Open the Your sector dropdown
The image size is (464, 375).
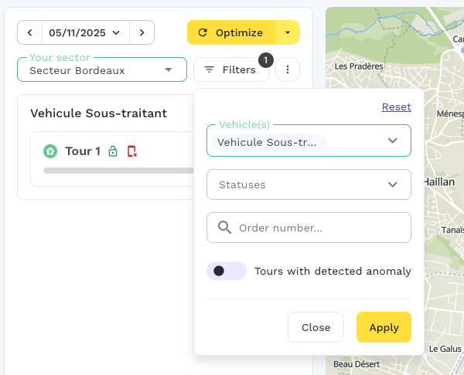[101, 70]
